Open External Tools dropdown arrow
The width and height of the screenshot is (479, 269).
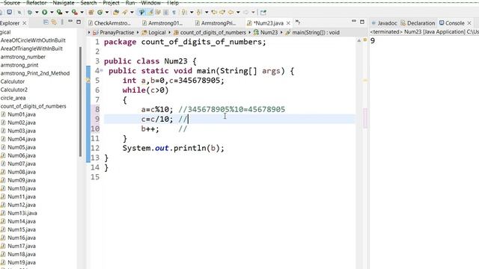tap(82, 12)
